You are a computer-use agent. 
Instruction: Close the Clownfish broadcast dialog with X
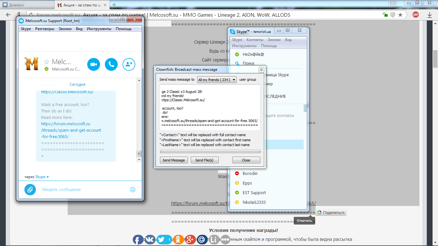pos(261,70)
